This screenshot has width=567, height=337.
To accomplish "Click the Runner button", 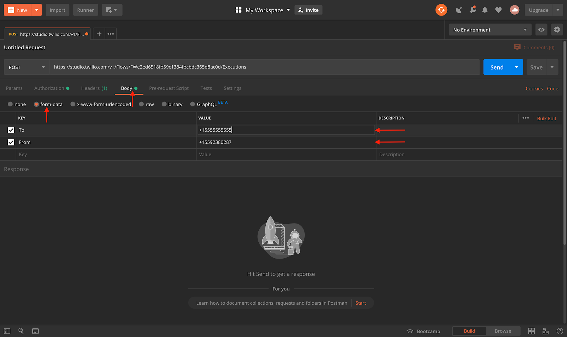I will pos(85,10).
